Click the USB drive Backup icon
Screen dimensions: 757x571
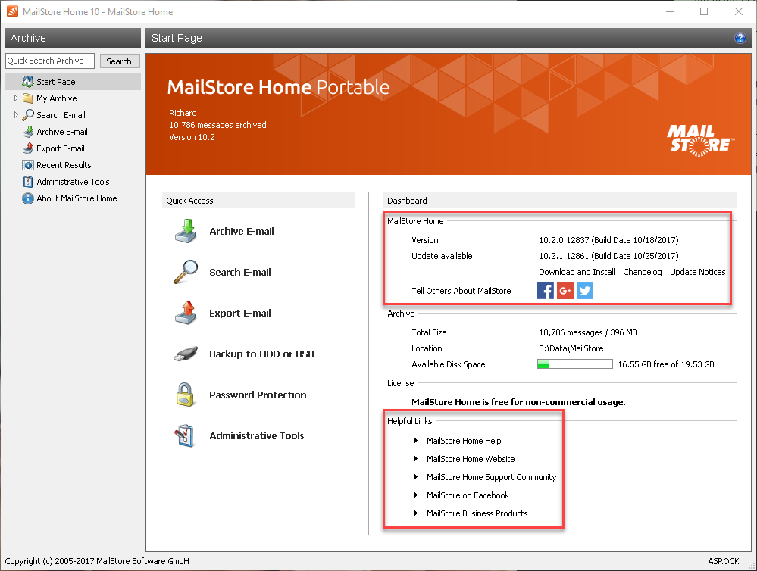click(x=186, y=354)
